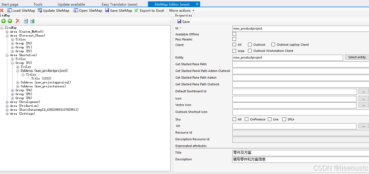The image size is (369, 174).
Task: Check the Client Web checkbox
Action: pyautogui.click(x=234, y=51)
